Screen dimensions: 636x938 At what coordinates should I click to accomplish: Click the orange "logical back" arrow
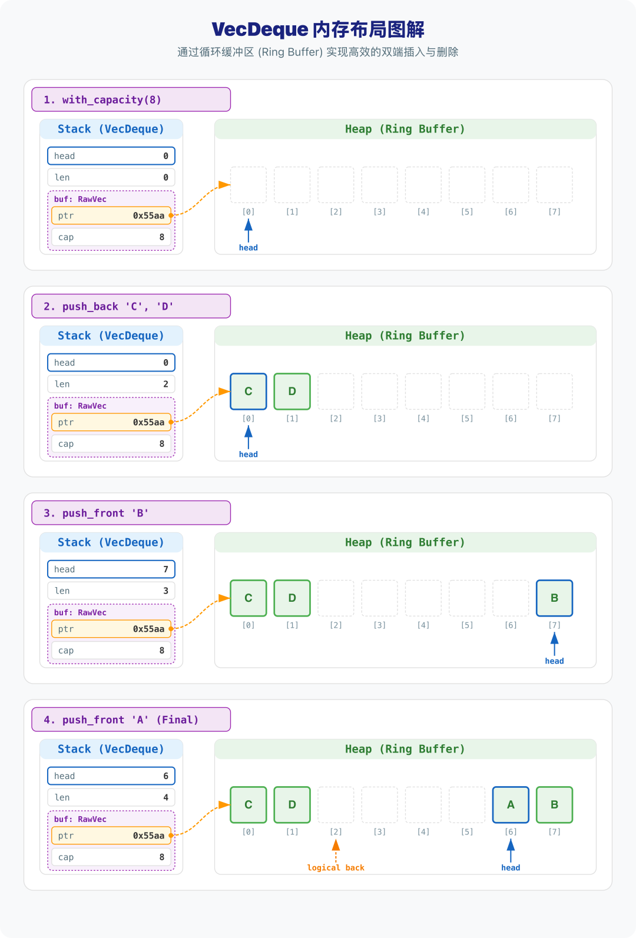click(x=336, y=851)
